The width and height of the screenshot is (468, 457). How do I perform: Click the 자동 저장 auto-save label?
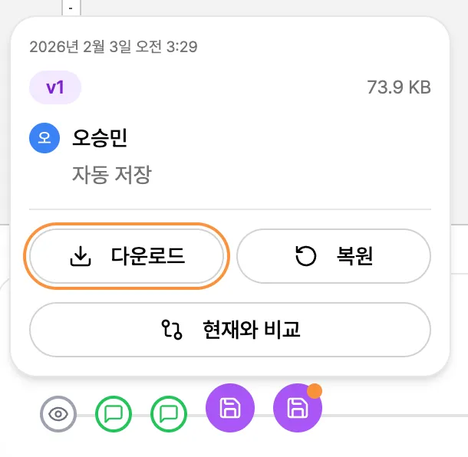coord(111,174)
